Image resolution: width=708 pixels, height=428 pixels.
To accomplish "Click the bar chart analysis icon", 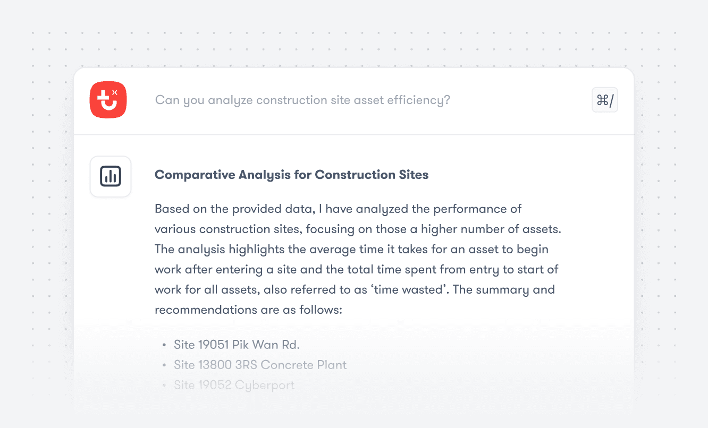I will pyautogui.click(x=111, y=176).
